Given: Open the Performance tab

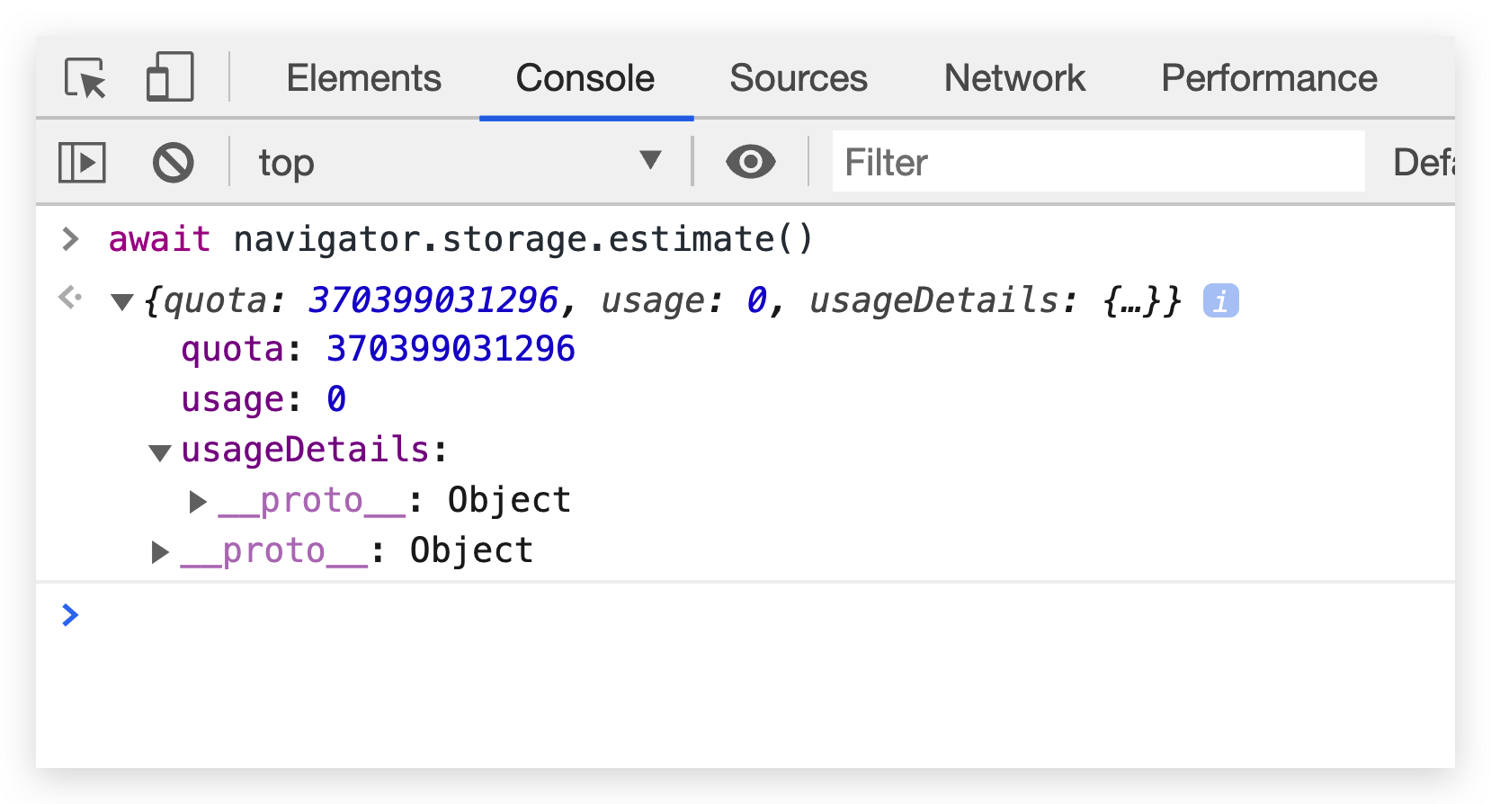Looking at the screenshot, I should click(1268, 78).
